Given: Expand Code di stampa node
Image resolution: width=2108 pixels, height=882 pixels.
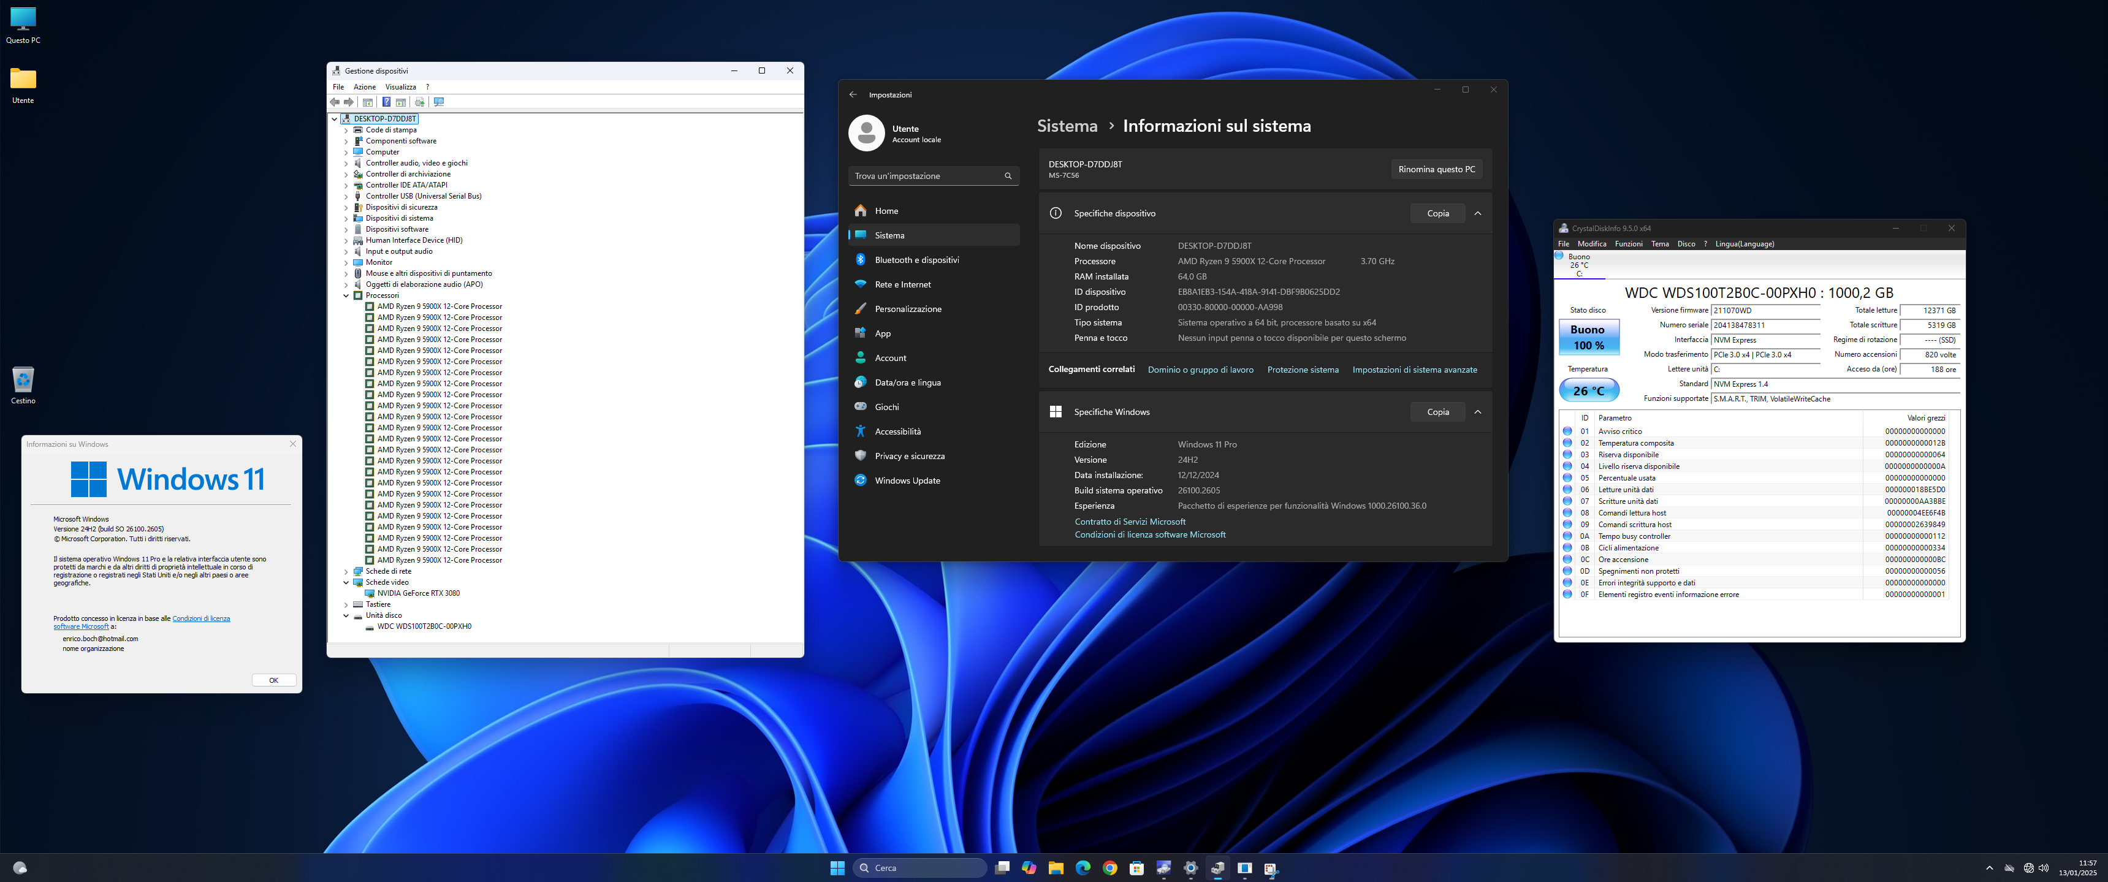Looking at the screenshot, I should [346, 130].
